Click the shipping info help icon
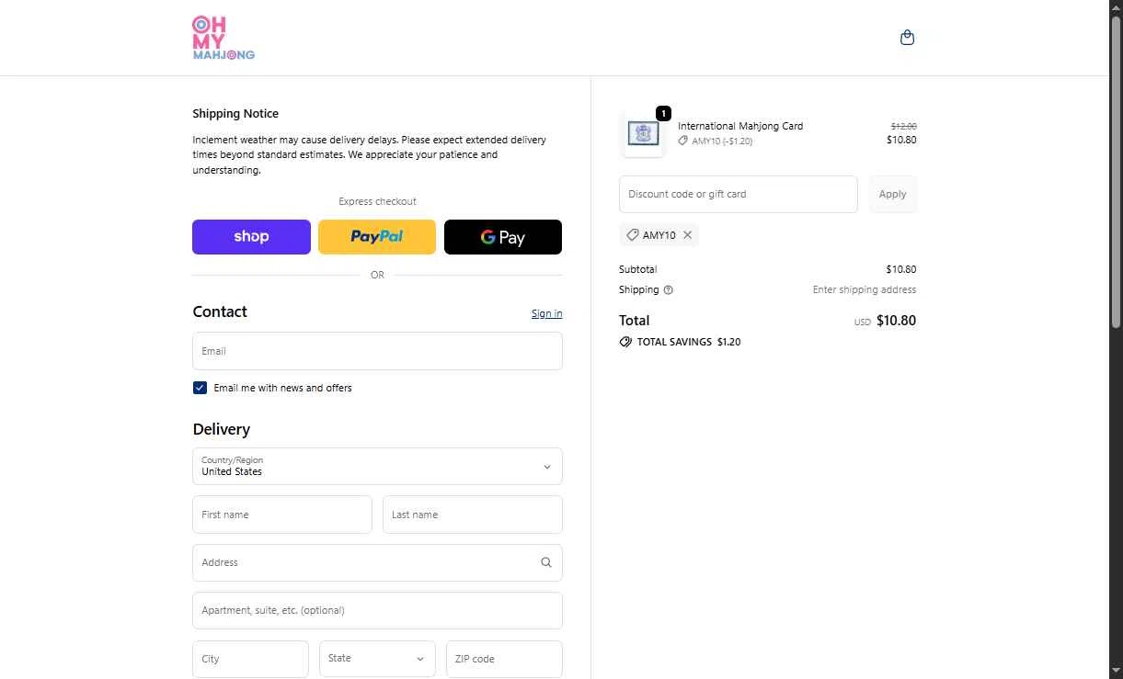Screen dimensions: 1123x679 point(669,290)
